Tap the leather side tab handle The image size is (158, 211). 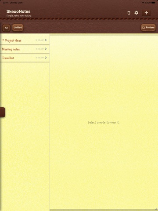coord(3,112)
